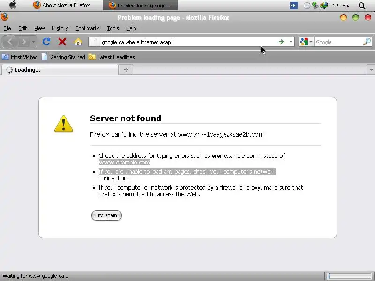The image size is (375, 281).
Task: Click the Try Again button
Action: point(106,215)
